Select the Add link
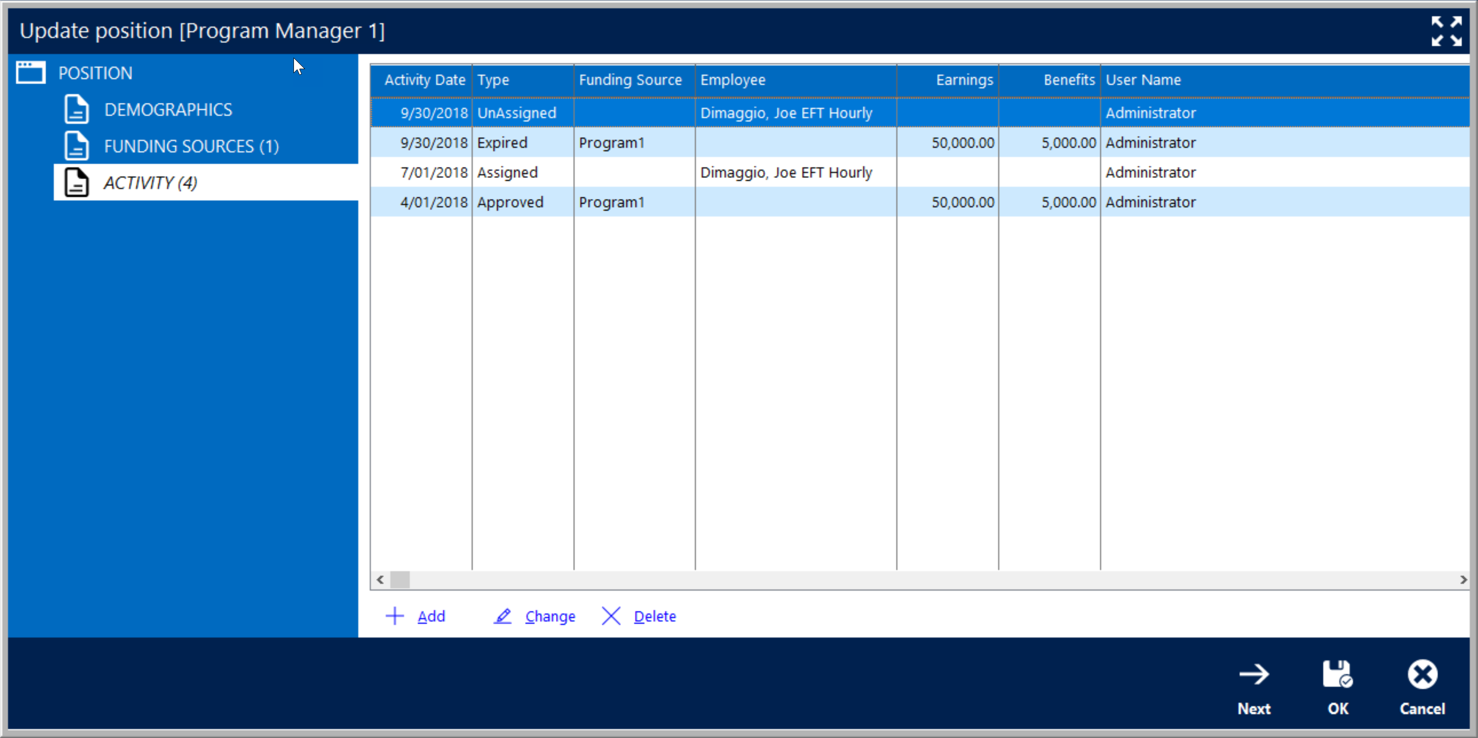Viewport: 1478px width, 738px height. click(431, 616)
